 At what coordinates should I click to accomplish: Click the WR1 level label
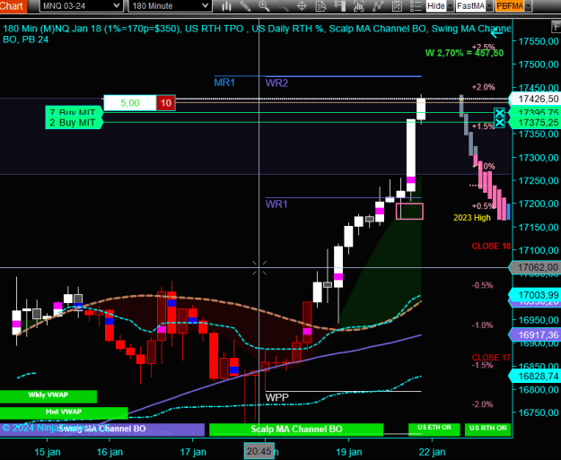pyautogui.click(x=276, y=204)
